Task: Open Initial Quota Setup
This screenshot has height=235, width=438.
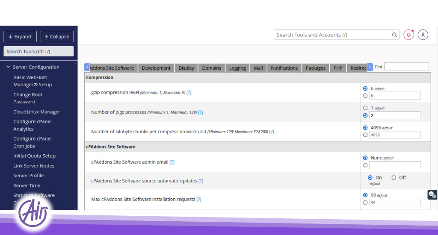Action: tap(34, 156)
